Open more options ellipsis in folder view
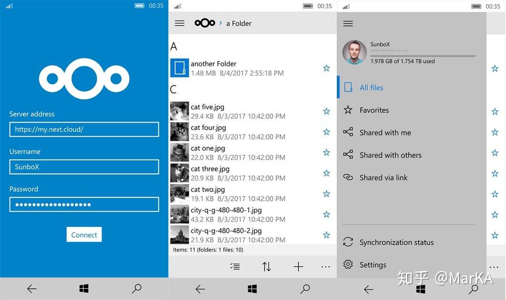 pos(325,267)
